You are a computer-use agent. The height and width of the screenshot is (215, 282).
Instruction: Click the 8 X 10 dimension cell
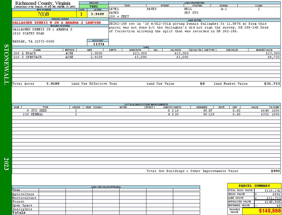[x=173, y=110]
